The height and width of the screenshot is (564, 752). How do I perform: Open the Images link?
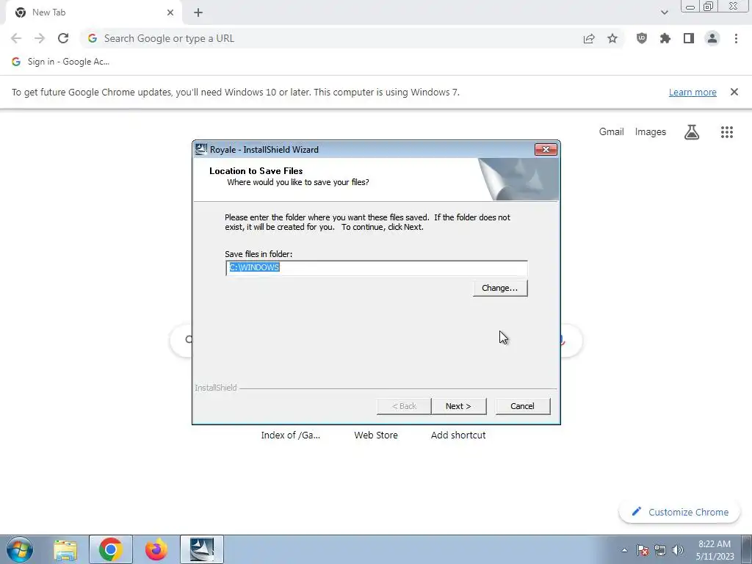pyautogui.click(x=651, y=132)
